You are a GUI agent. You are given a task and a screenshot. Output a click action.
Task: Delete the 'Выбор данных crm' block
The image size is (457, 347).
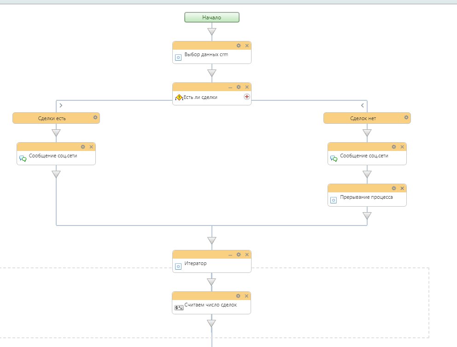click(x=247, y=46)
